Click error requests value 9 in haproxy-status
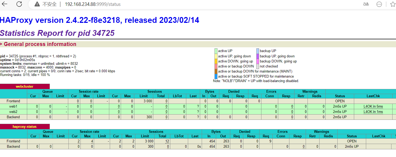 pos(270,141)
